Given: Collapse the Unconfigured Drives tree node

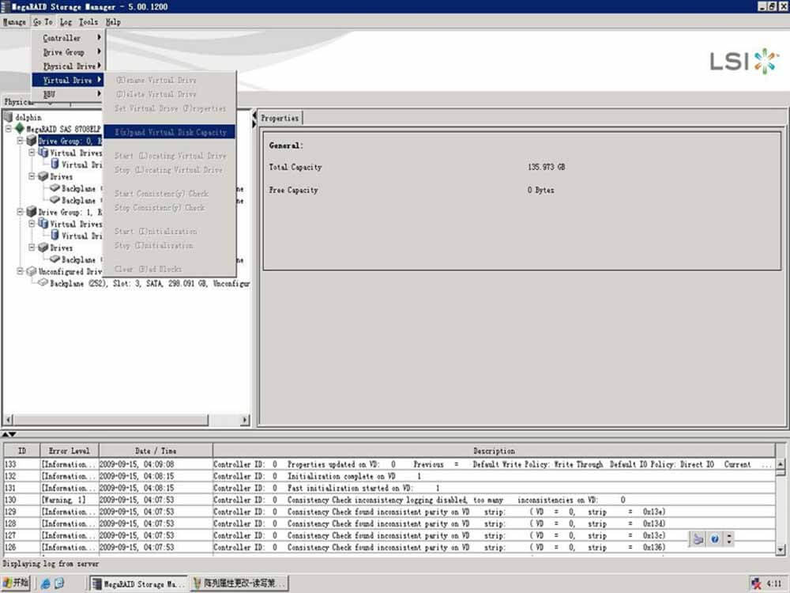Looking at the screenshot, I should (21, 271).
